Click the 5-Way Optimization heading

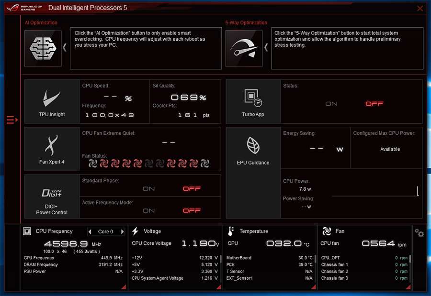(x=246, y=22)
